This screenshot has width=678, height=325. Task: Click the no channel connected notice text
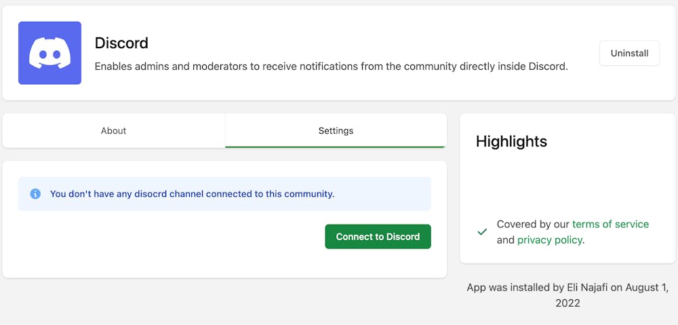coord(192,194)
